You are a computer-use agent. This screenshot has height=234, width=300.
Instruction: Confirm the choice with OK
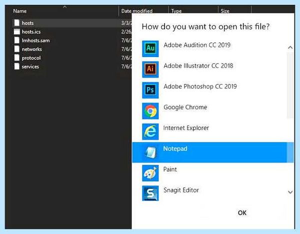[242, 213]
